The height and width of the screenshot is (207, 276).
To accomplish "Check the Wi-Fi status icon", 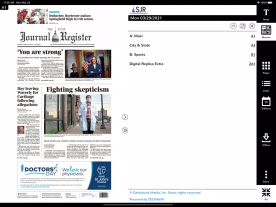I will pos(258,2).
